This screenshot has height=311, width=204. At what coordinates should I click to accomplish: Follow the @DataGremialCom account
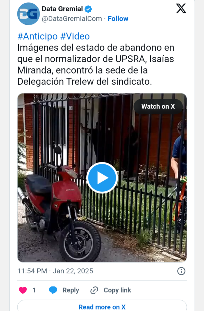click(118, 19)
